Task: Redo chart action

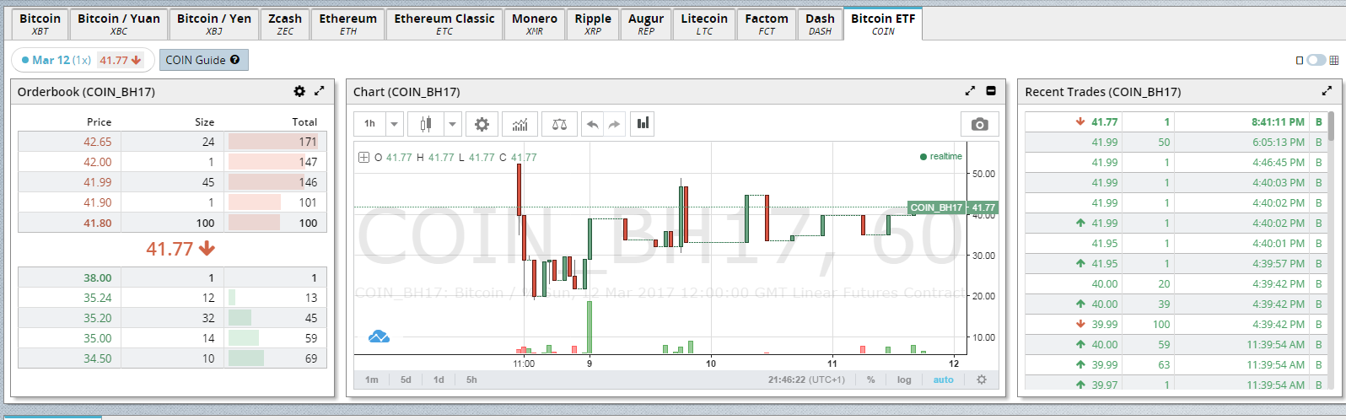Action: click(614, 124)
